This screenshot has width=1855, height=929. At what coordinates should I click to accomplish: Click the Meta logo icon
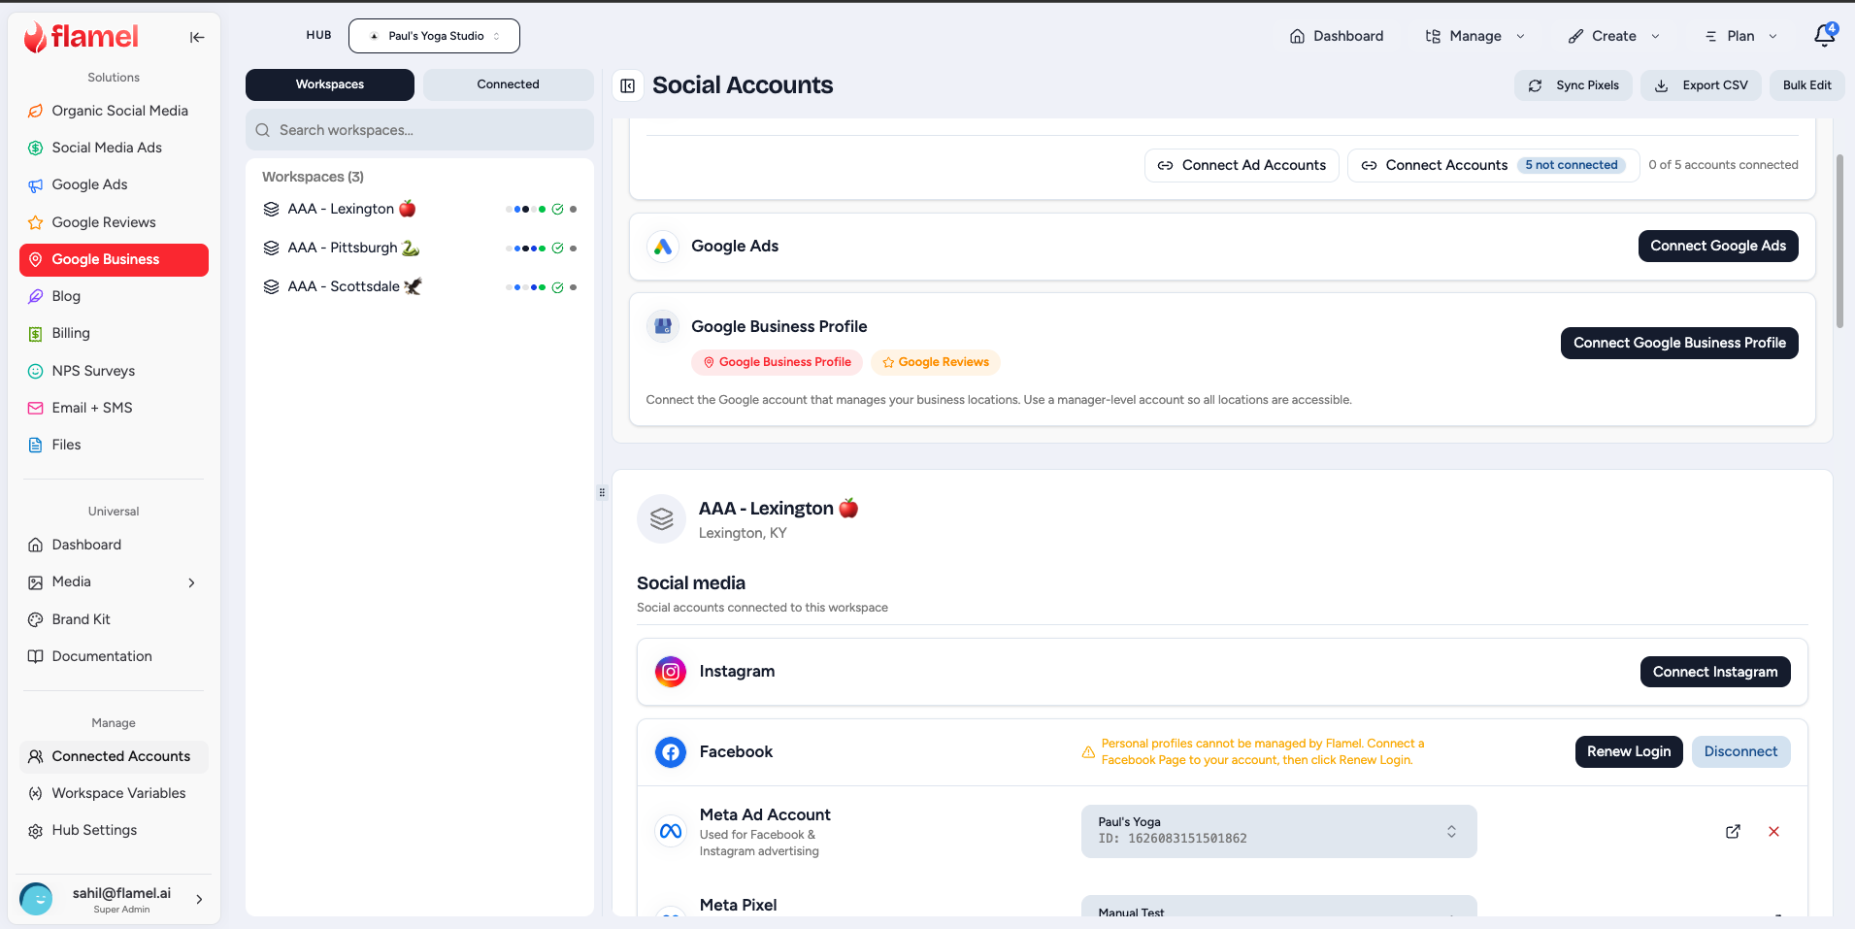point(671,831)
